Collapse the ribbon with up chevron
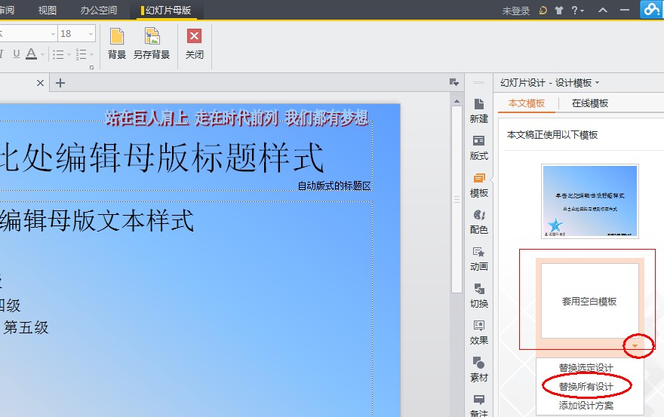The height and width of the screenshot is (417, 664). (x=603, y=10)
